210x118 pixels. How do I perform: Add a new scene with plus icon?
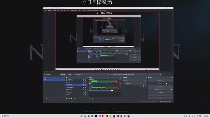[44, 99]
